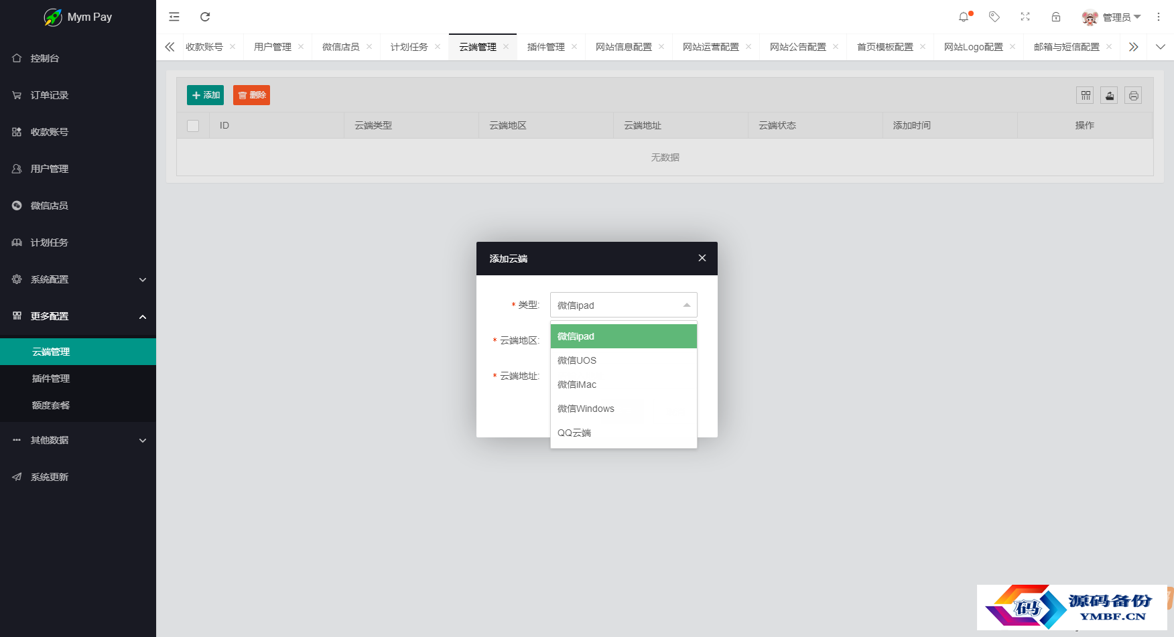Open 管理员 user dropdown

pyautogui.click(x=1112, y=17)
